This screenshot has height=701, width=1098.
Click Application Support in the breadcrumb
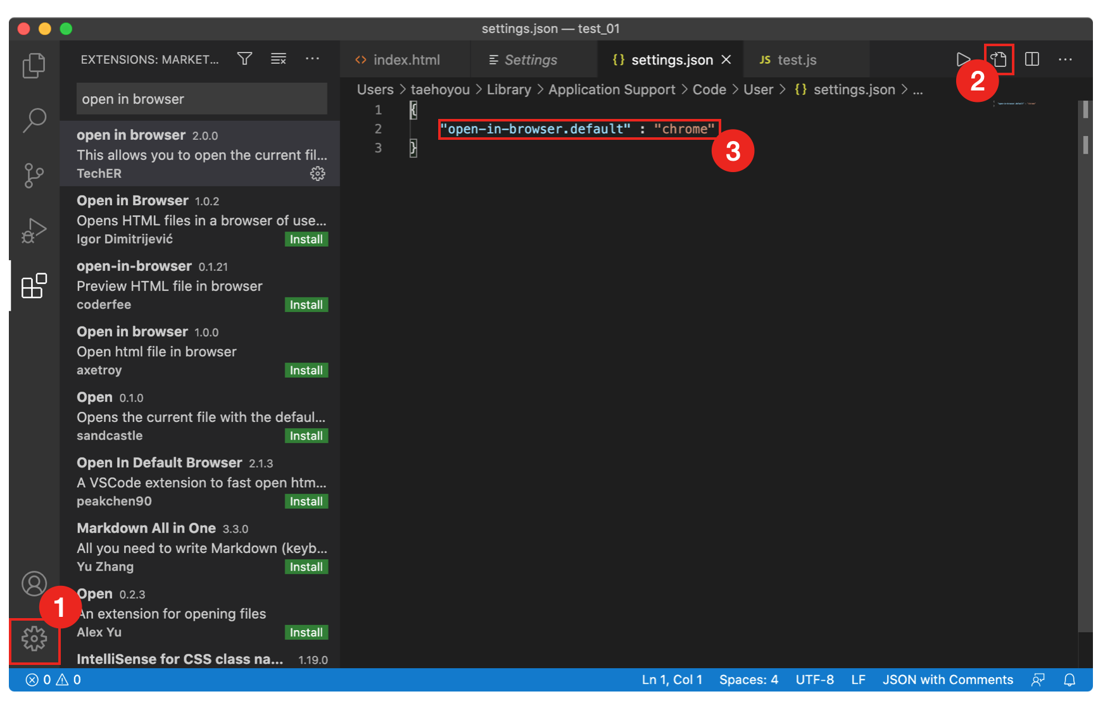pyautogui.click(x=612, y=90)
